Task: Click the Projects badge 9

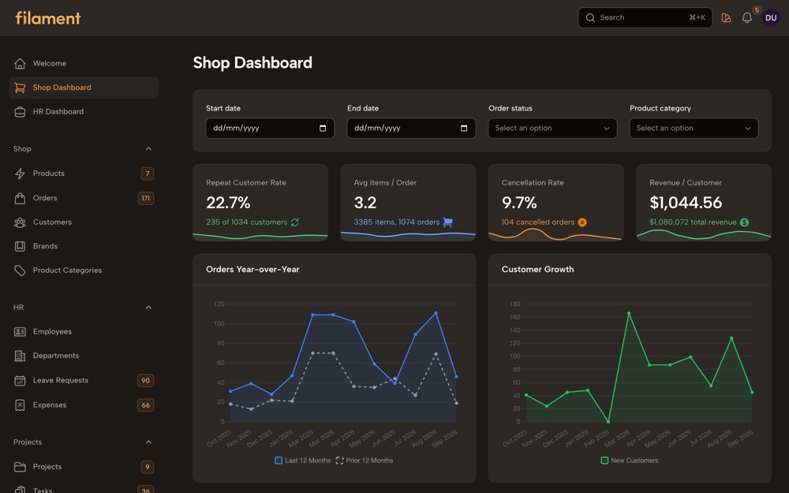Action: [148, 467]
